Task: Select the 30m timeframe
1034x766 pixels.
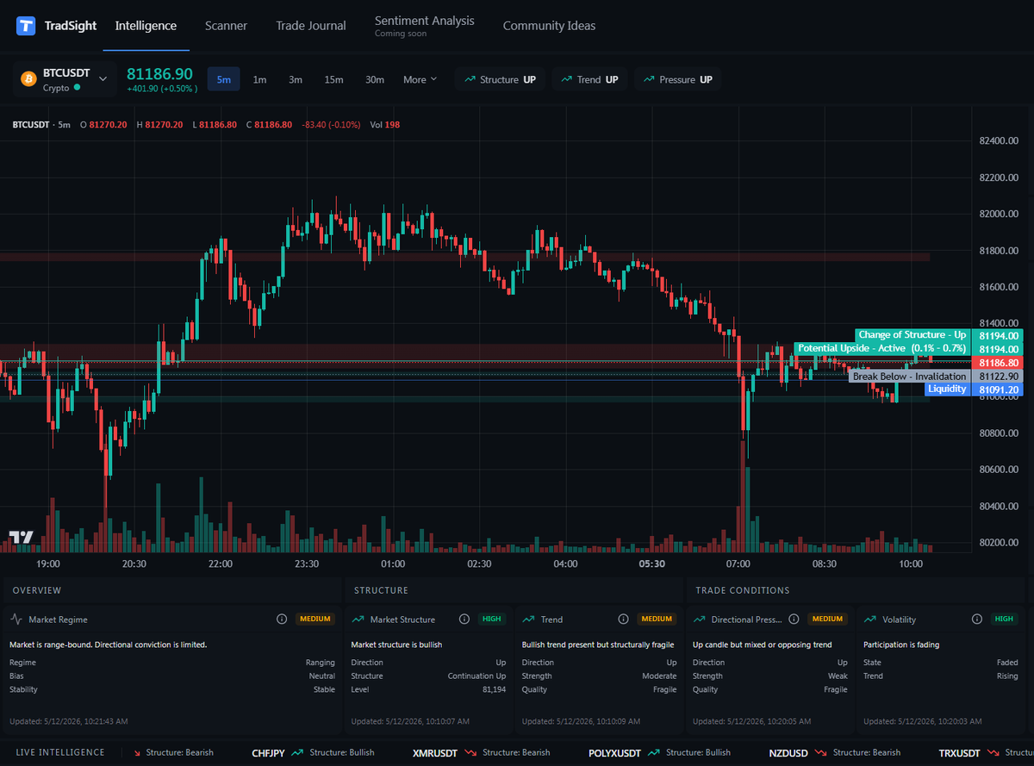Action: tap(375, 79)
